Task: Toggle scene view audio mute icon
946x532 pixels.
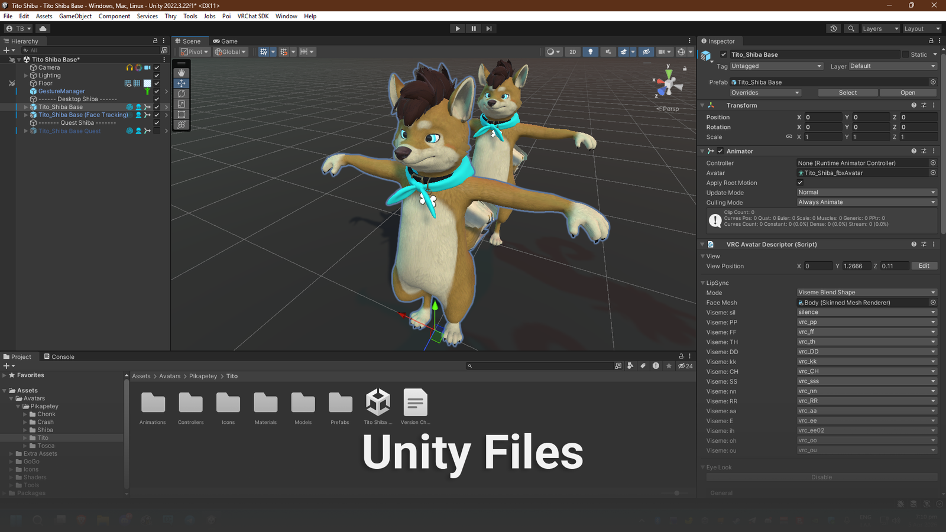Action: tap(608, 51)
